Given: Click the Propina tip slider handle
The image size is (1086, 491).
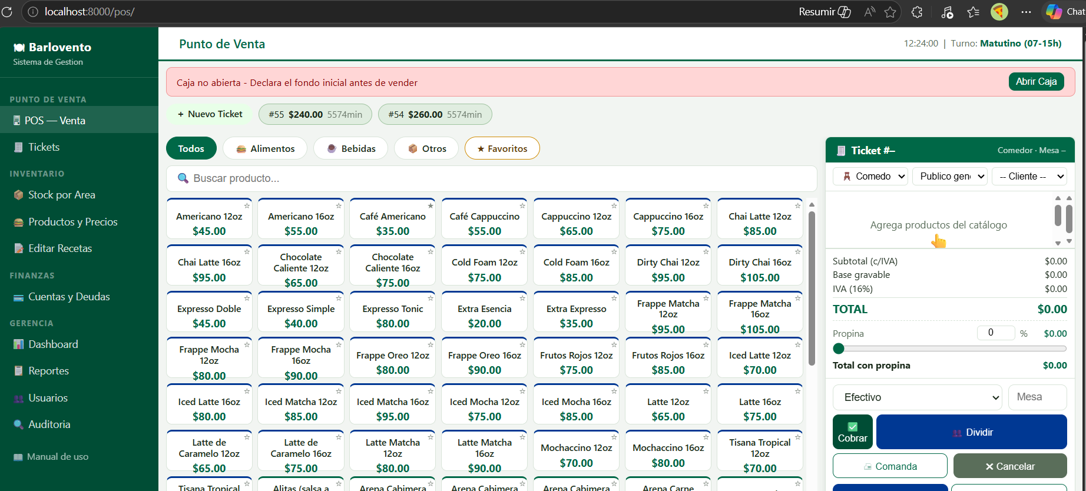Looking at the screenshot, I should 839,349.
